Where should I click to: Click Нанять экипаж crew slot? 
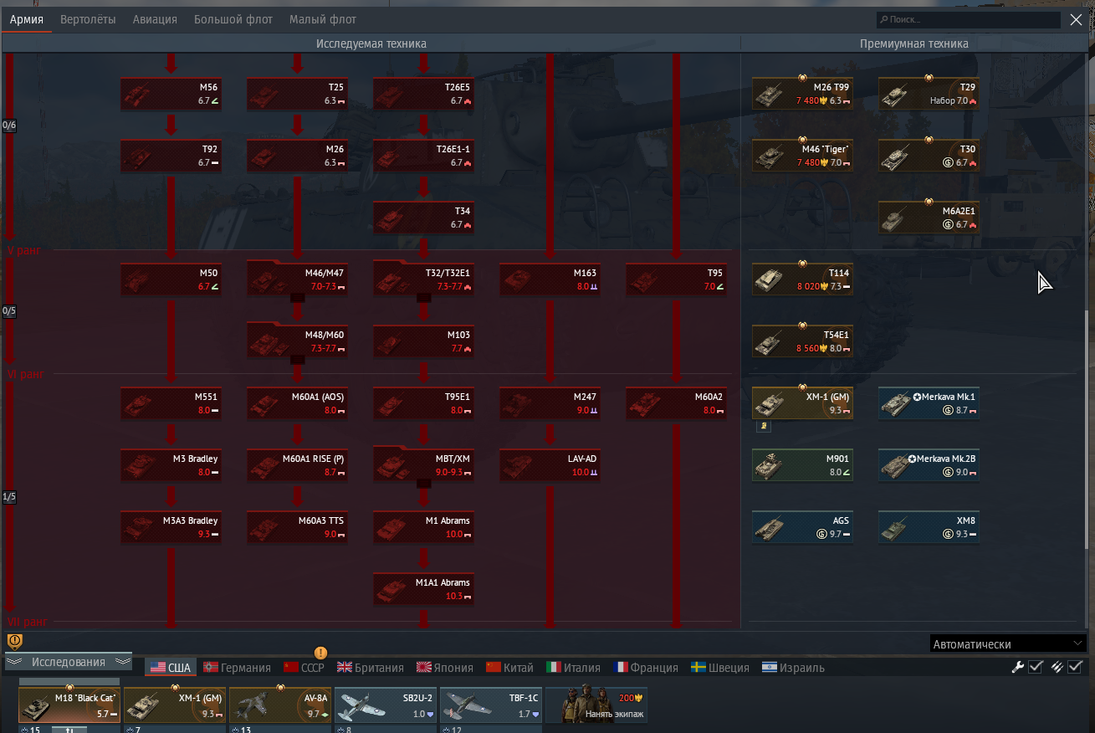pos(596,705)
